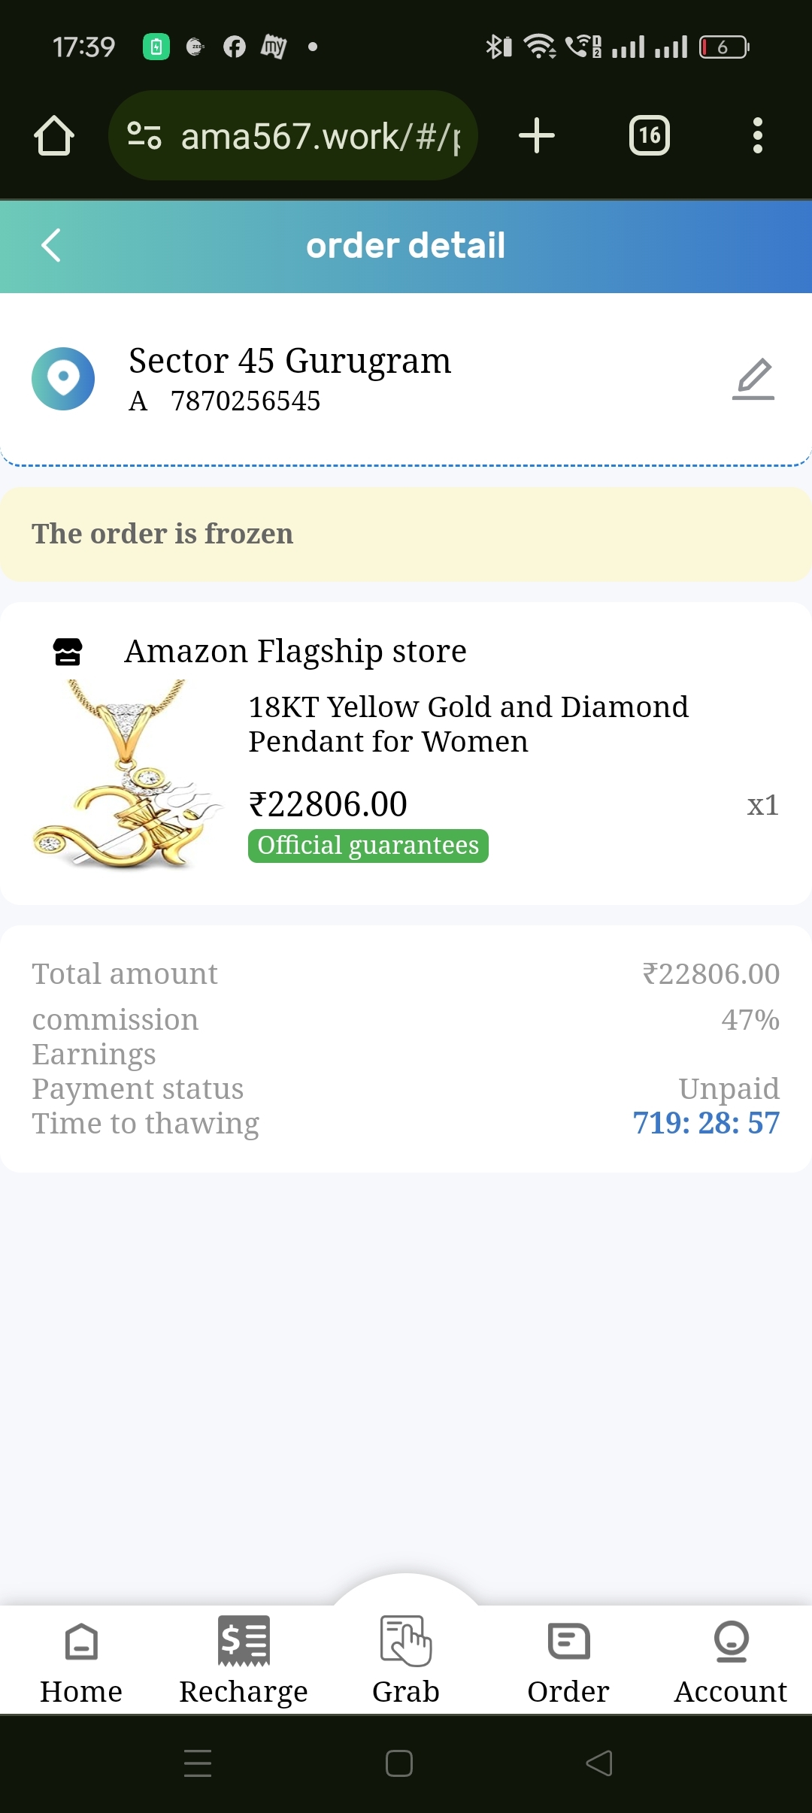Viewport: 812px width, 1813px height.
Task: Tap the Grab button in bottom navigation
Action: pyautogui.click(x=406, y=1657)
